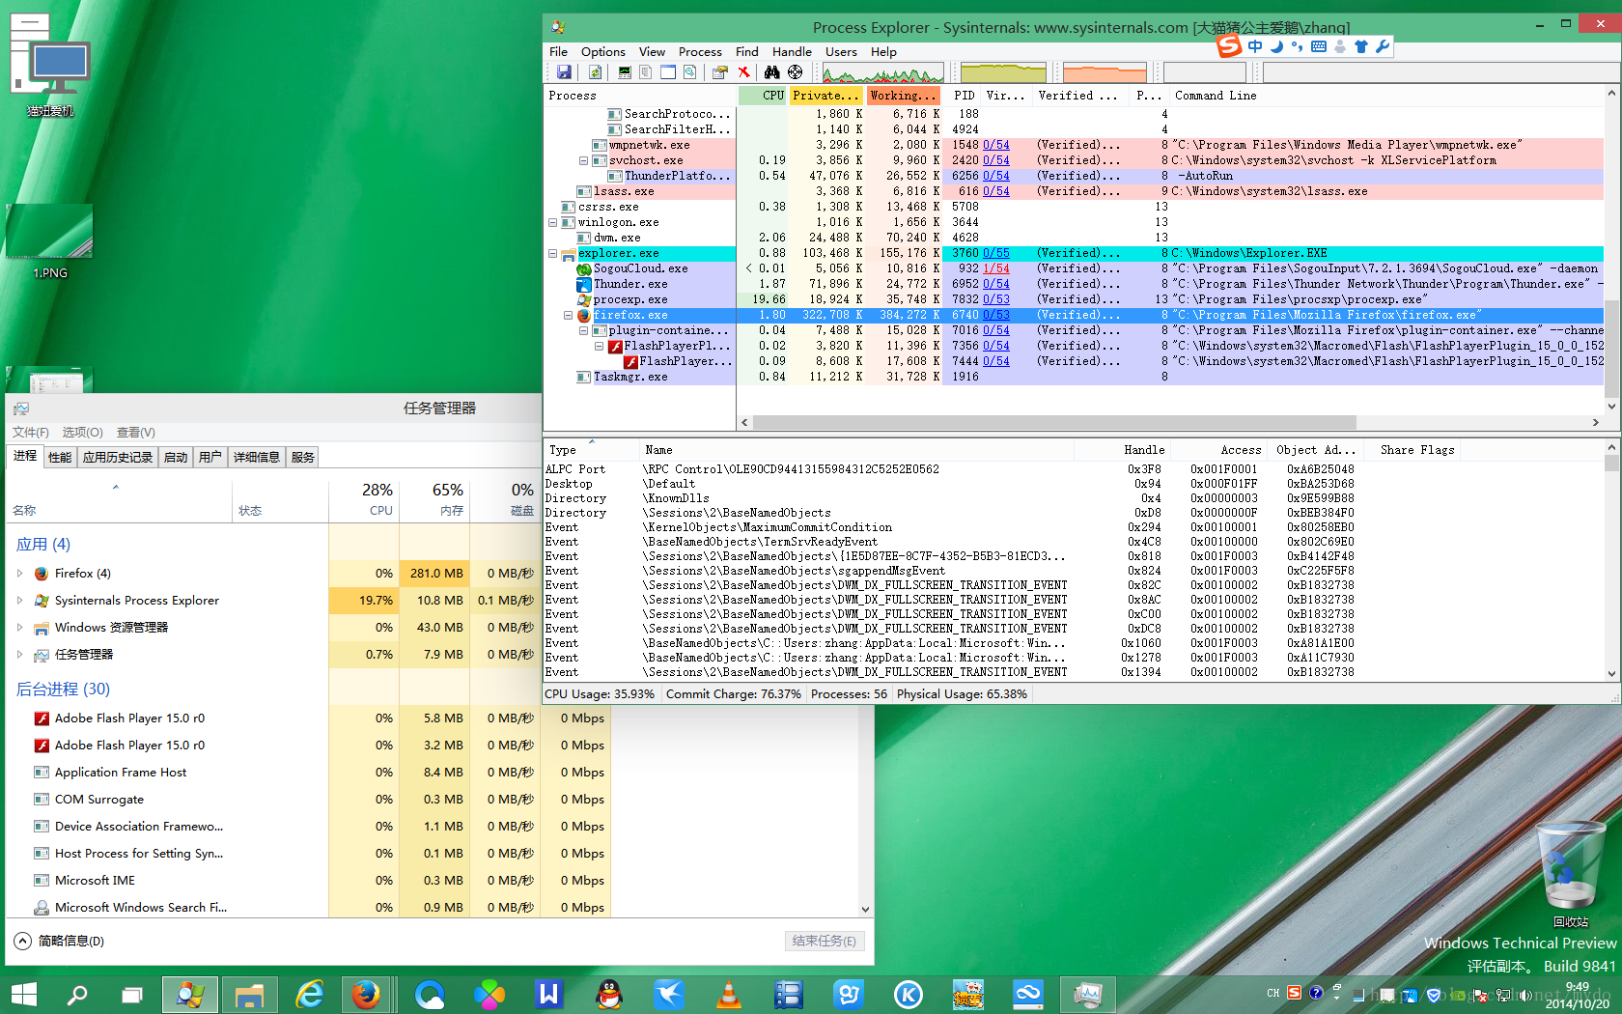Click the blue W app on the taskbar

click(548, 994)
